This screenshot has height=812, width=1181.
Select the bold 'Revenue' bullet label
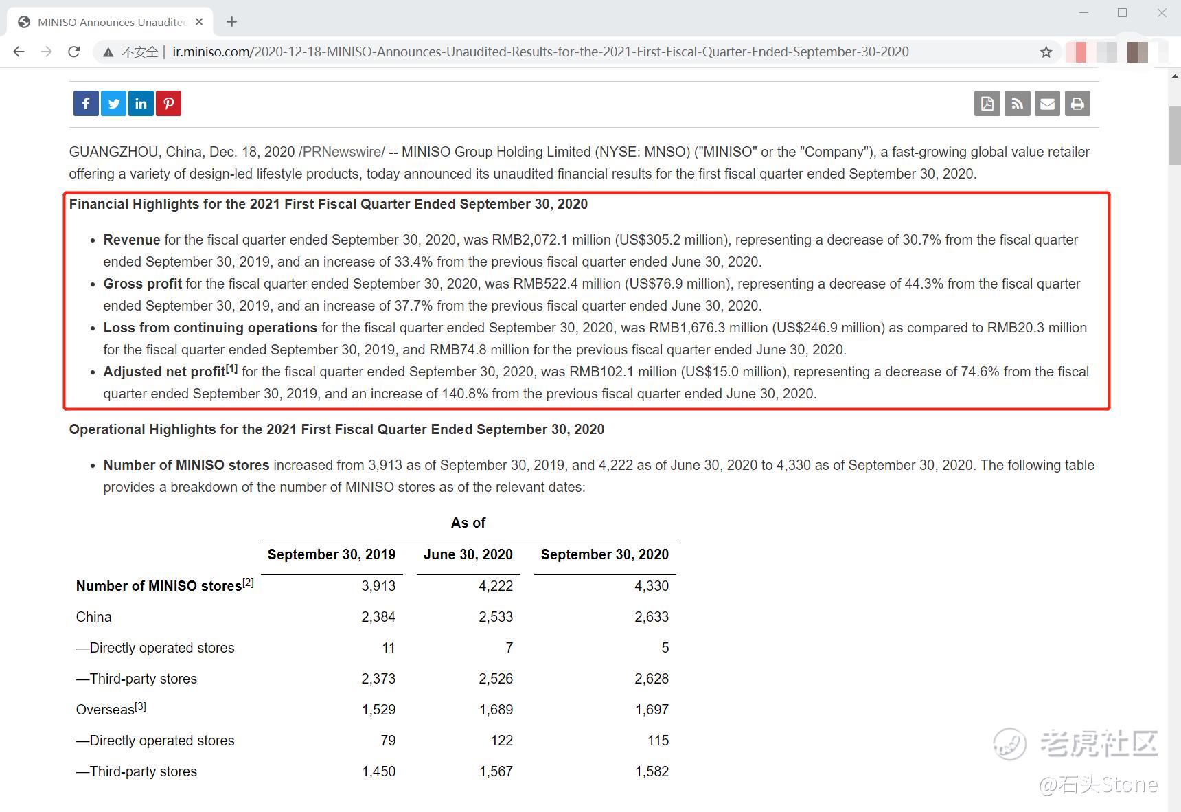click(132, 240)
